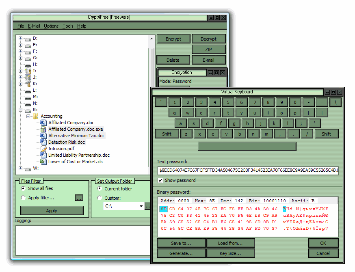Click the Detection Risk.doc file icon
The image size is (355, 272).
tap(43, 142)
